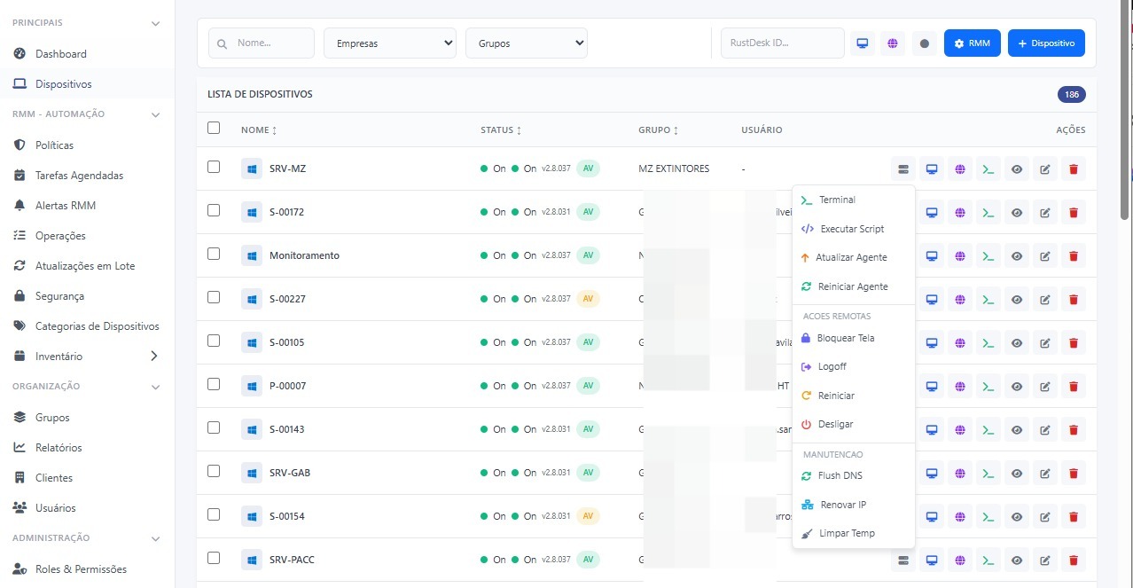Edit device S-00154 with pencil icon

1045,516
